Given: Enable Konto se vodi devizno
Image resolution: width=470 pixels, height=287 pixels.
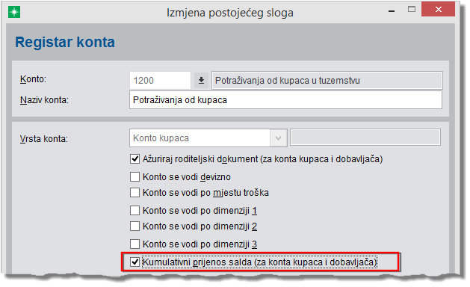Looking at the screenshot, I should (135, 177).
